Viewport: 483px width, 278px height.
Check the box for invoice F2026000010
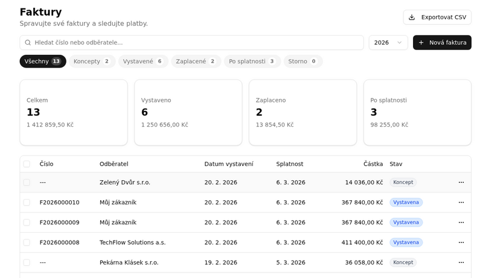coord(27,203)
